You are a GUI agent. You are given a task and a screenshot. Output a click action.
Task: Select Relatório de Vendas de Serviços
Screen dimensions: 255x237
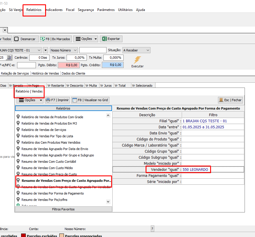pyautogui.click(x=44, y=130)
